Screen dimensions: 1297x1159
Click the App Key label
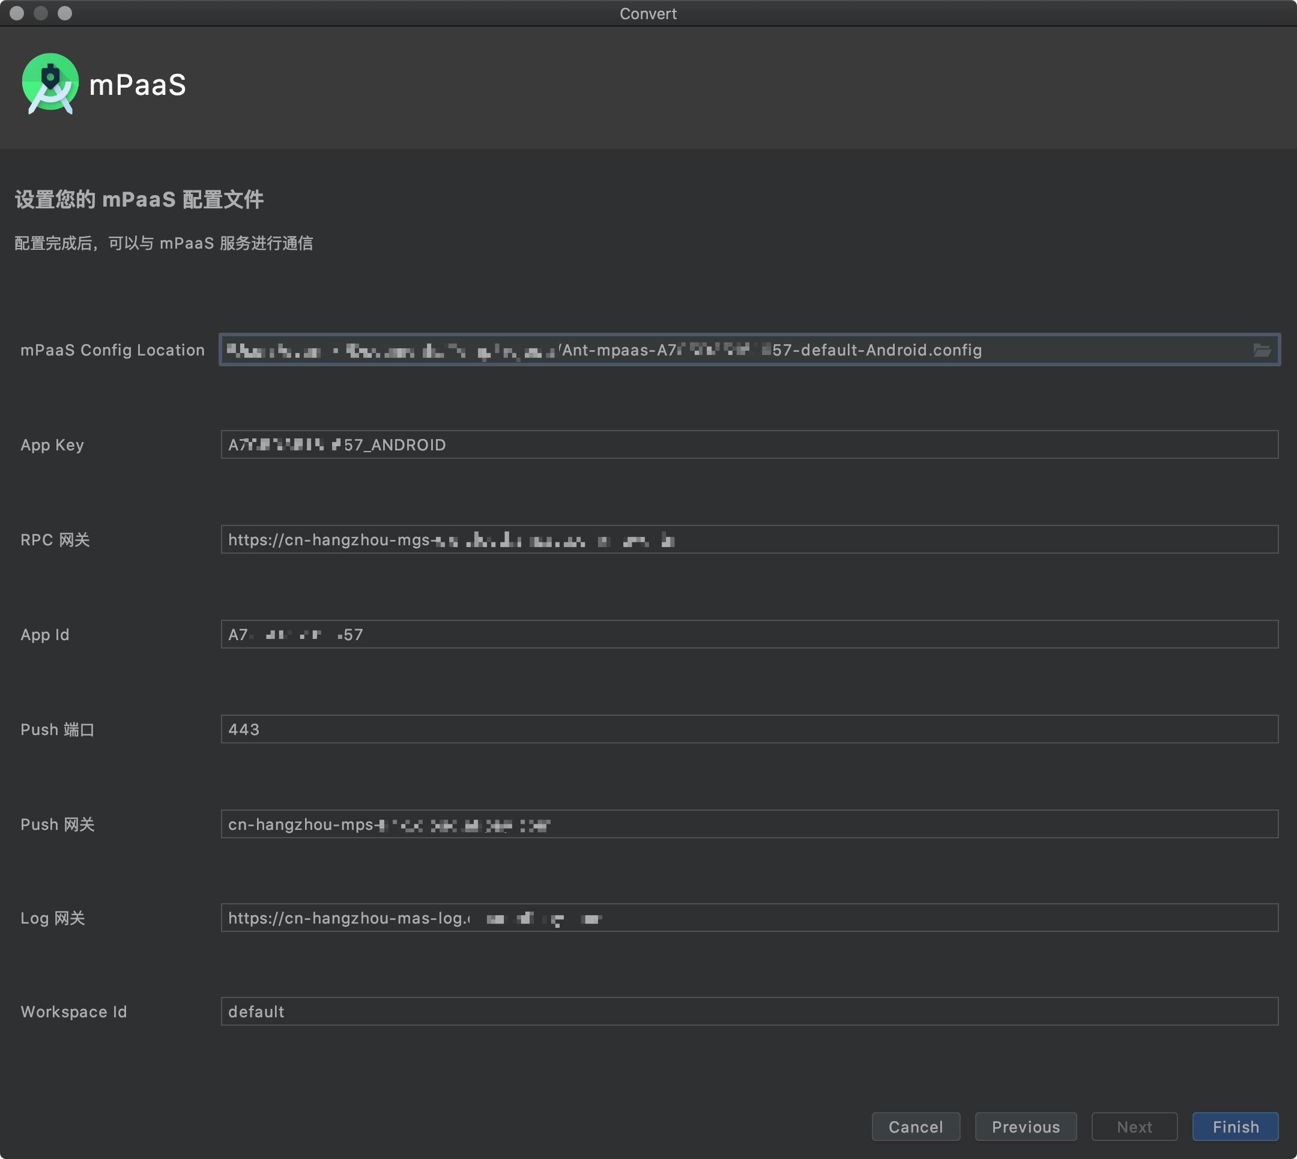click(52, 445)
